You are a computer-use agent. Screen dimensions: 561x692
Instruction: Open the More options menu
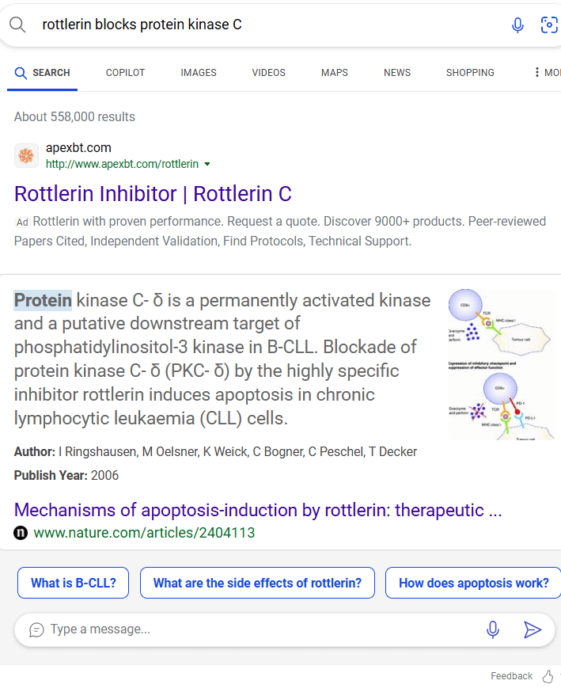tap(547, 72)
